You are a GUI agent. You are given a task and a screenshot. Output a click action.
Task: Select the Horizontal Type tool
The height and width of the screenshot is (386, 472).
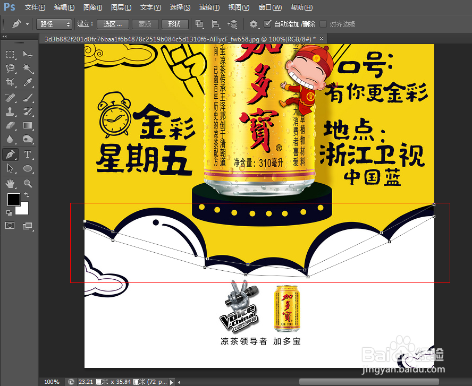click(x=28, y=155)
